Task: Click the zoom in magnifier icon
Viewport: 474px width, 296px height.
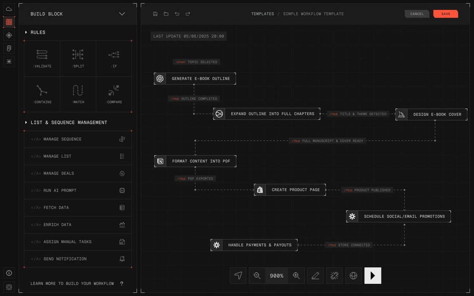Action: 296,276
